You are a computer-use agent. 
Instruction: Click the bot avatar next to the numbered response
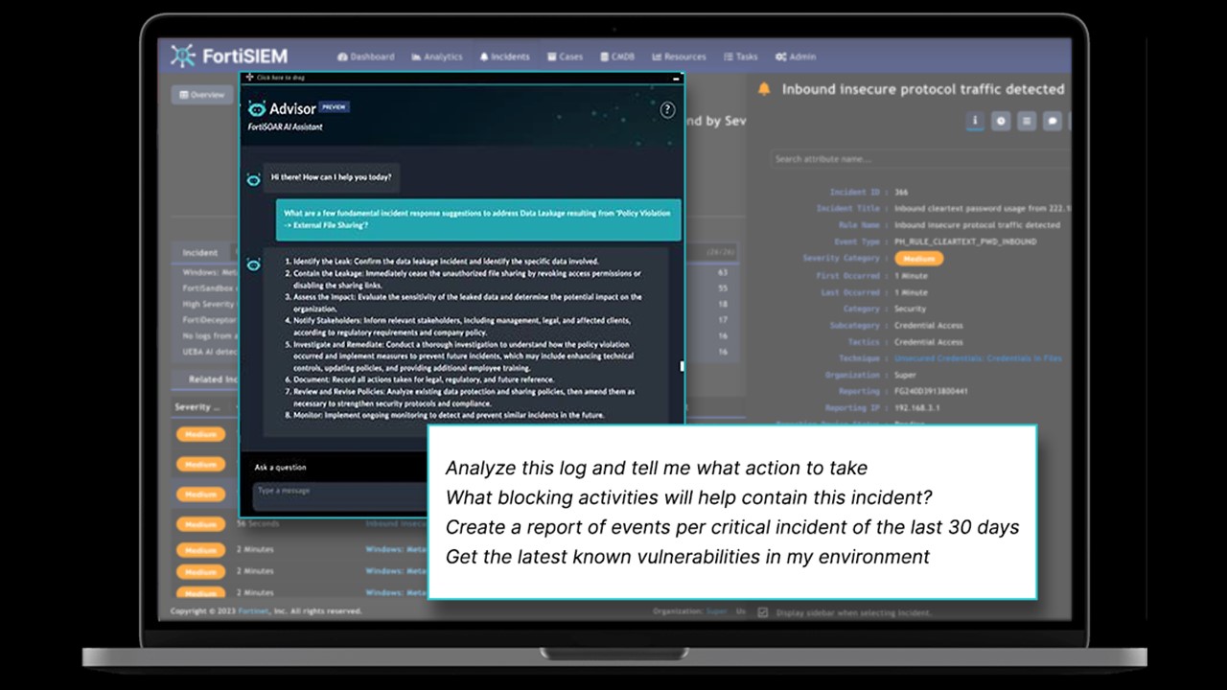point(253,264)
